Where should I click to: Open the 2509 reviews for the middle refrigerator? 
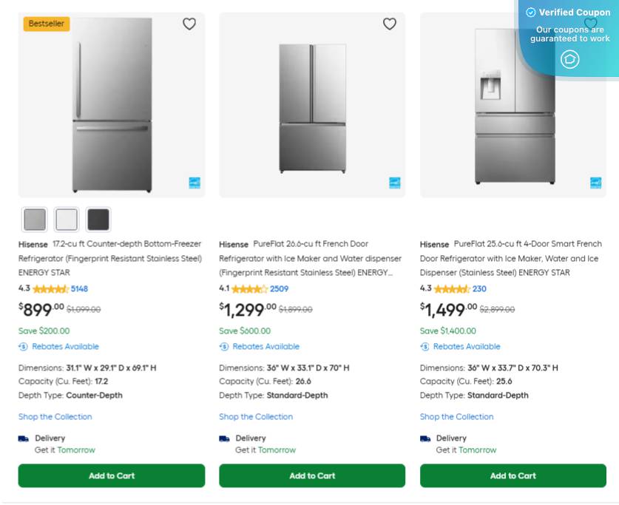click(279, 288)
